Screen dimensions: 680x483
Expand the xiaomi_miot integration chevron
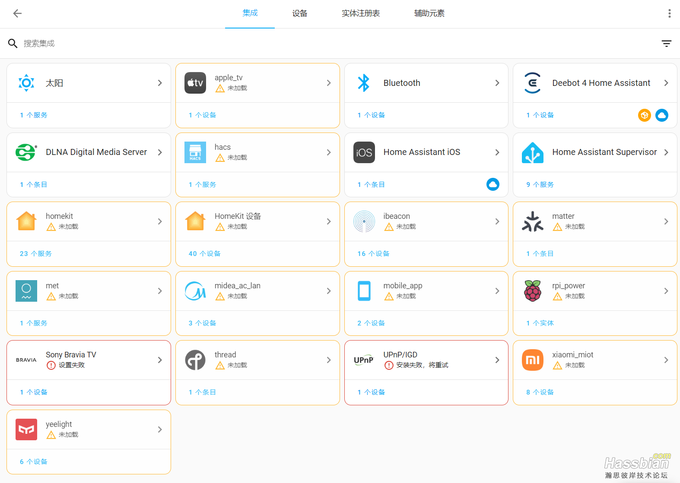pos(666,360)
